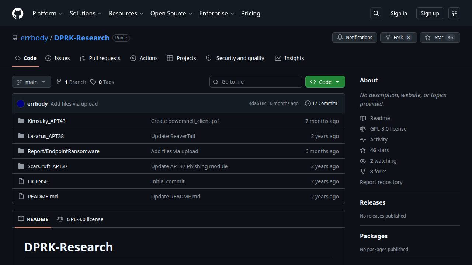Select the README tab in the file viewer
This screenshot has width=472, height=265.
[x=33, y=219]
